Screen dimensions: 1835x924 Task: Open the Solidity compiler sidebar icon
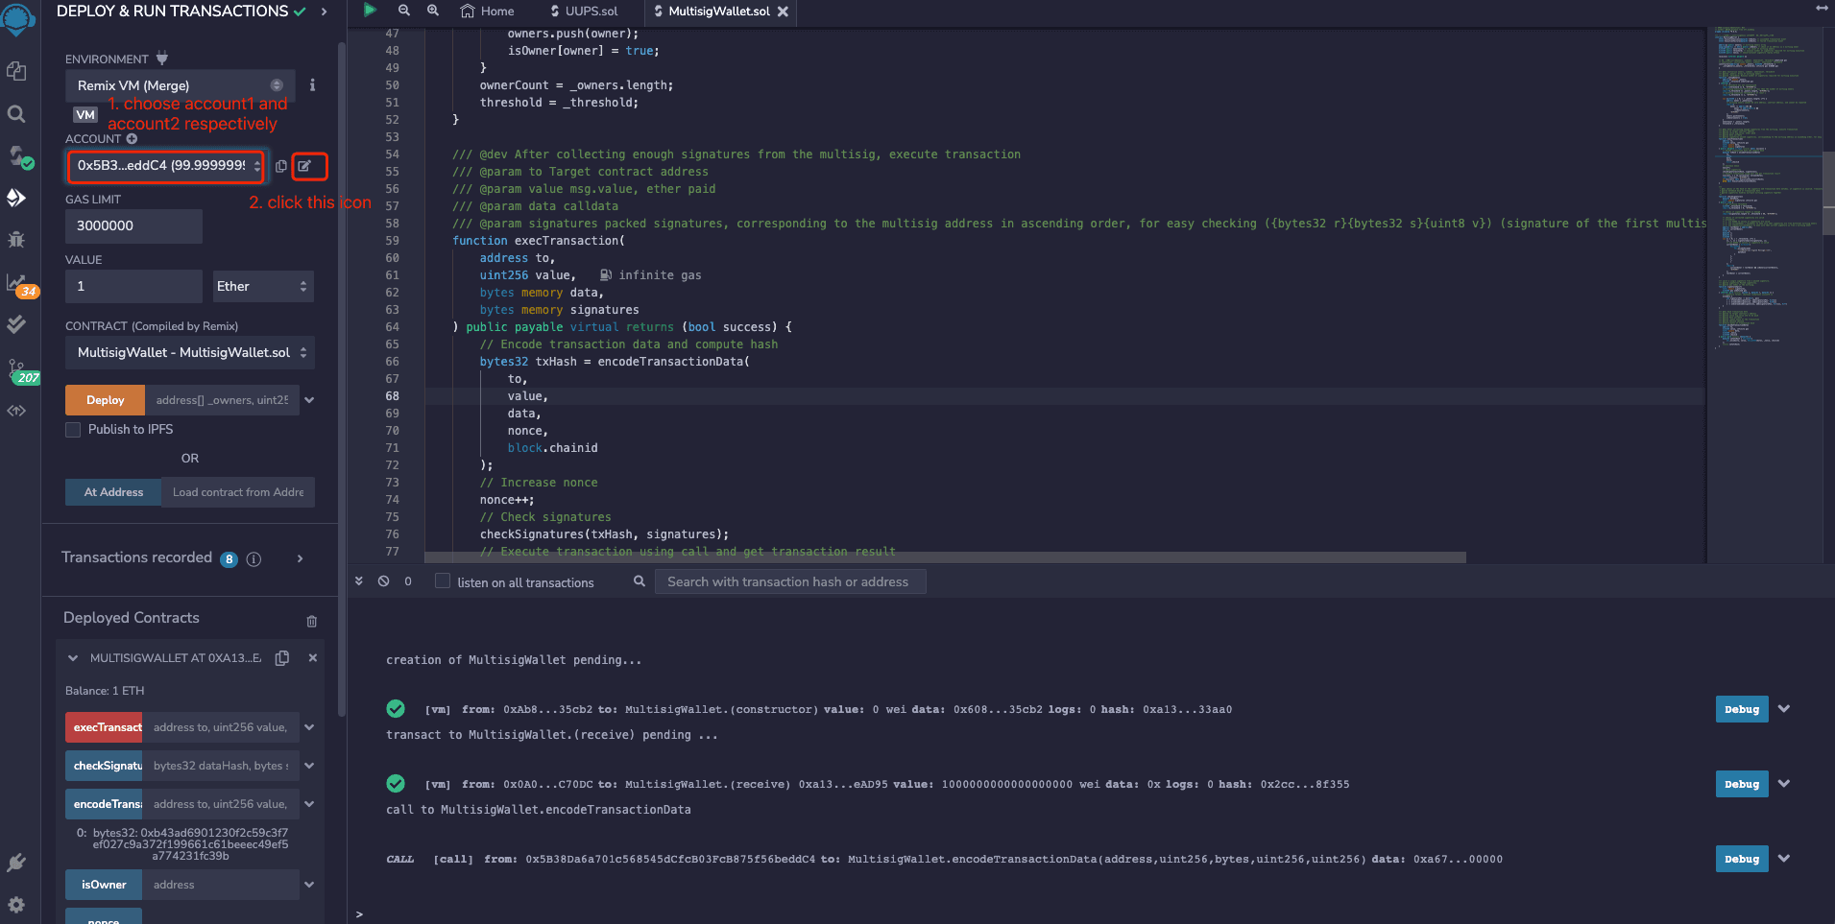17,156
